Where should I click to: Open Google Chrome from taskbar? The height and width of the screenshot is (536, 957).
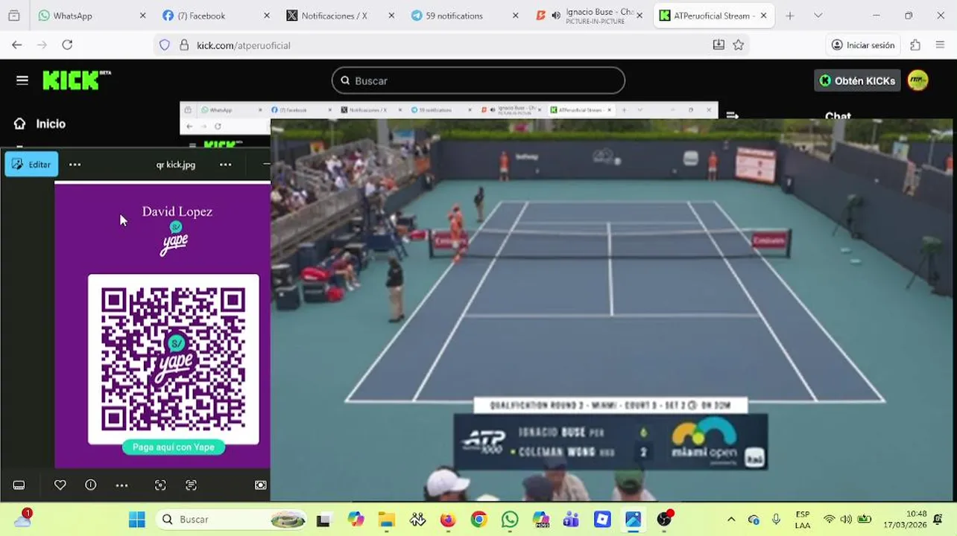point(479,520)
